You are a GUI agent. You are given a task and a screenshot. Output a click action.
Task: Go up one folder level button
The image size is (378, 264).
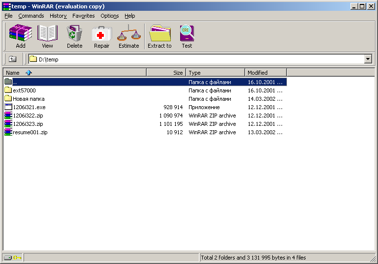pyautogui.click(x=12, y=59)
